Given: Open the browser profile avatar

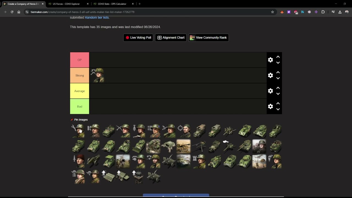Looking at the screenshot, I should (347, 12).
